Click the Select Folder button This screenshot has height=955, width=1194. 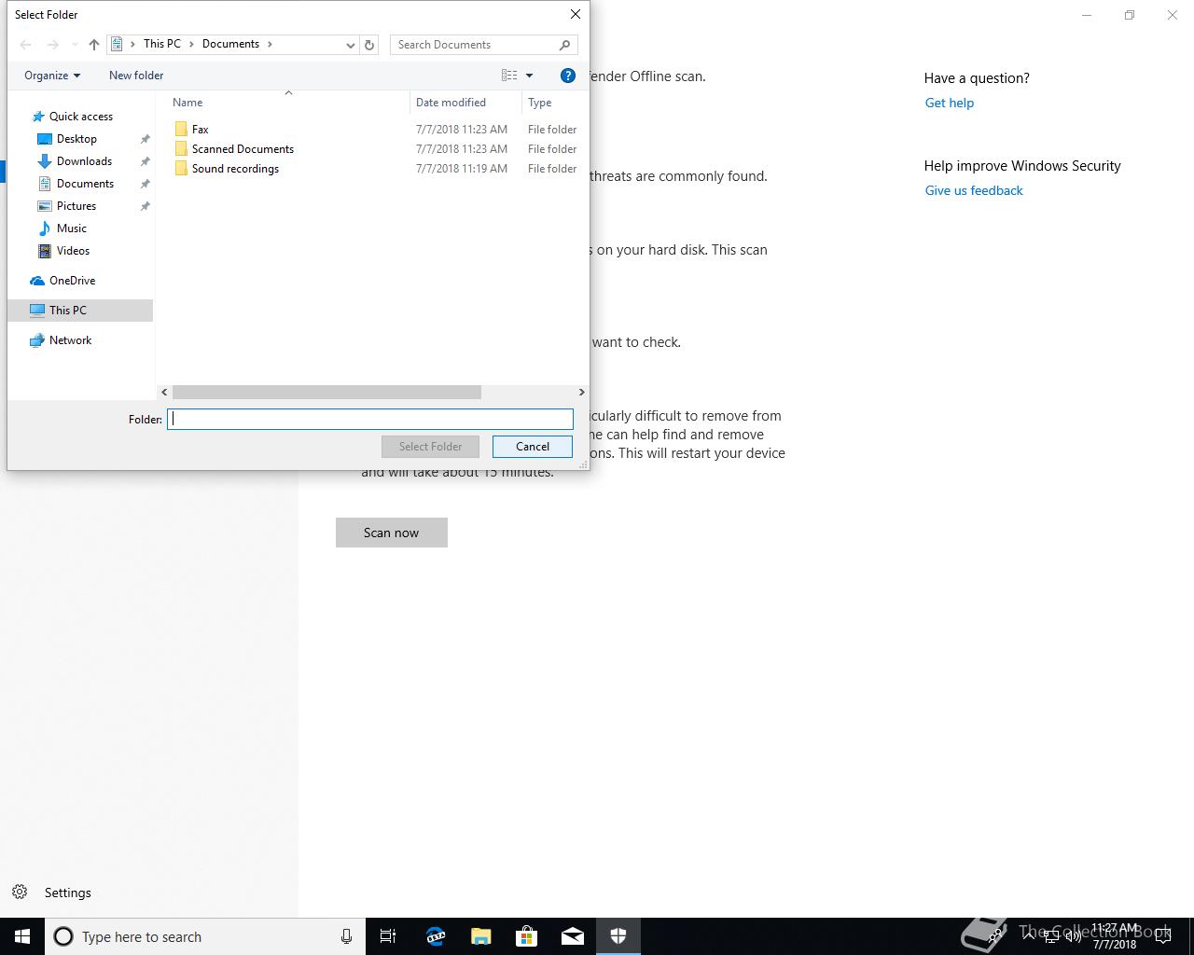click(x=430, y=447)
